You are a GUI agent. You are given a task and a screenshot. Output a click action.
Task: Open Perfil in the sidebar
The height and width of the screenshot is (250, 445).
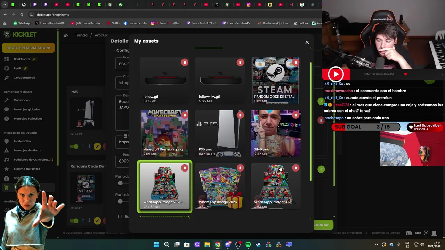17,68
